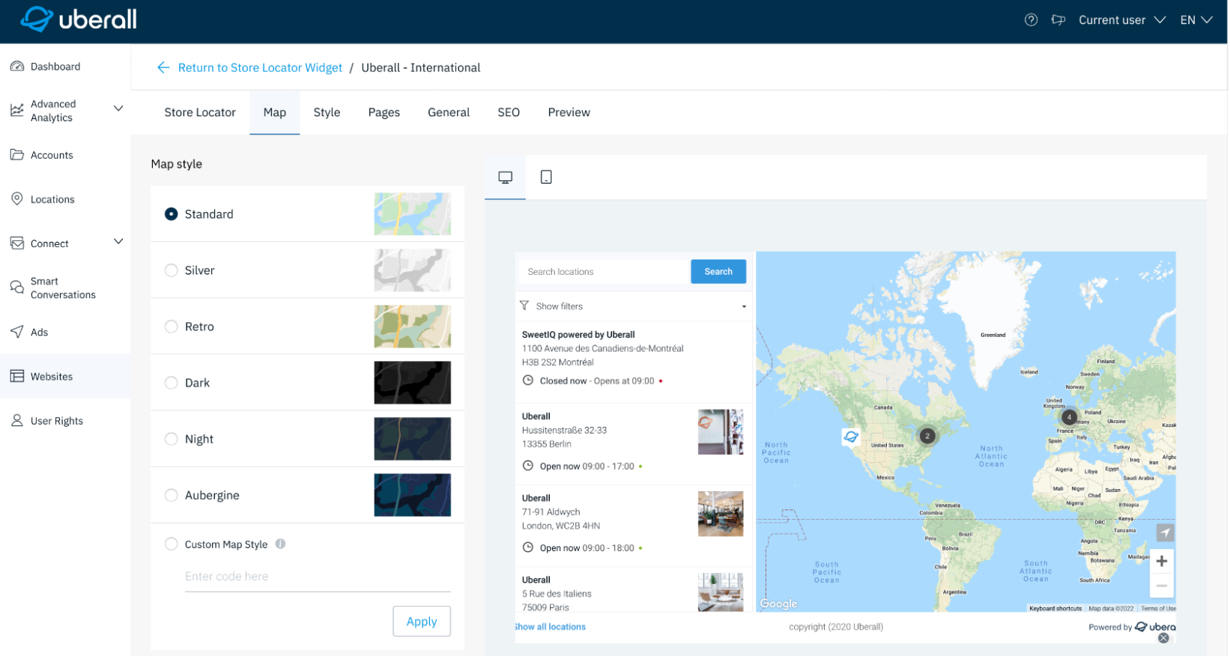Click Custom Map Style info icon
The image size is (1230, 656).
[280, 544]
